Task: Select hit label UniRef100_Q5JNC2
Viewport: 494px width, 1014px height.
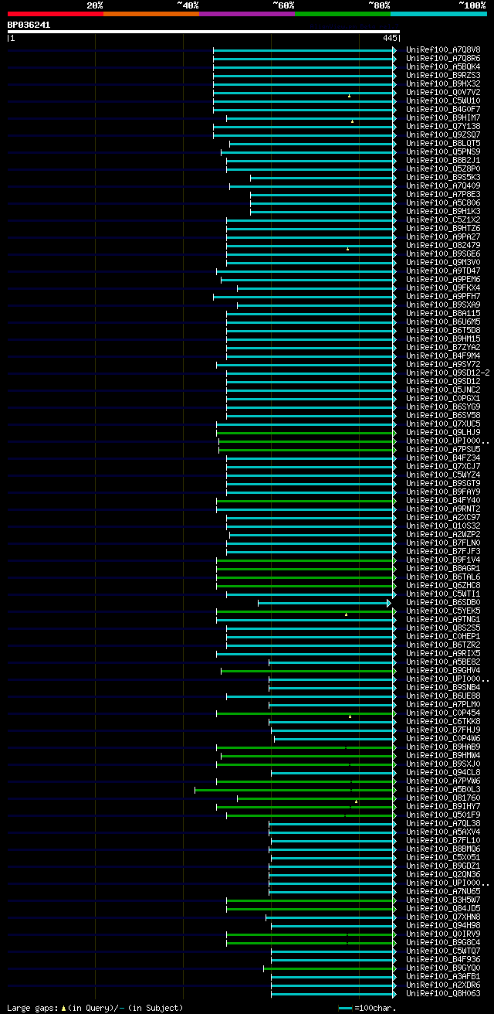Action: click(x=443, y=390)
